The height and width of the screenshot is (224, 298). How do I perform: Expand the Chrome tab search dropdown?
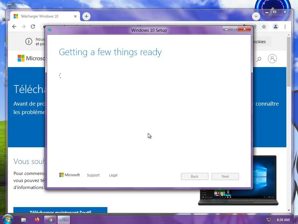256,16
